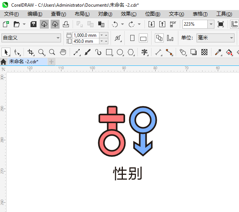Click the page width field 1,000.0 mm
239x212 pixels.
(86, 35)
